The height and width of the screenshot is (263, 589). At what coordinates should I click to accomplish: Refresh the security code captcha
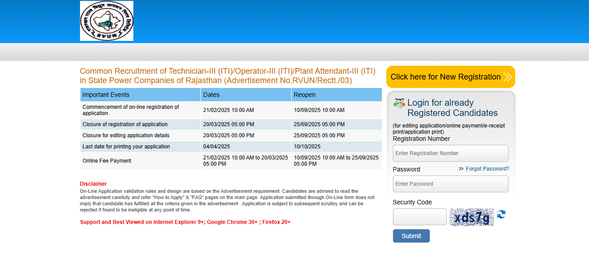pos(501,215)
